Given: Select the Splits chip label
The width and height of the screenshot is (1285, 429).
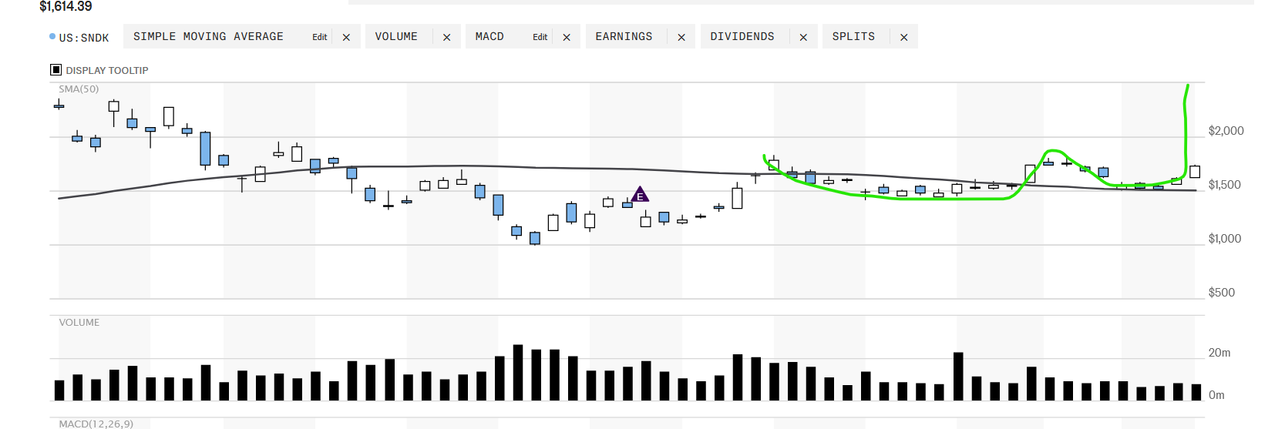Looking at the screenshot, I should [853, 36].
